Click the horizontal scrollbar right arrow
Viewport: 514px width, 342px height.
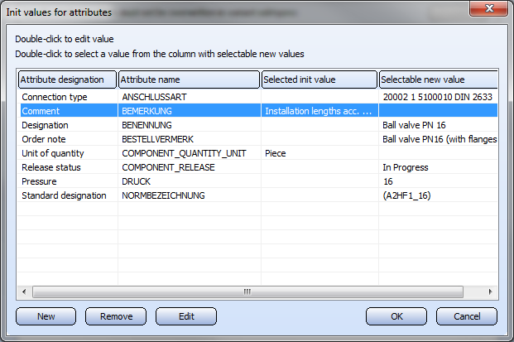point(492,291)
